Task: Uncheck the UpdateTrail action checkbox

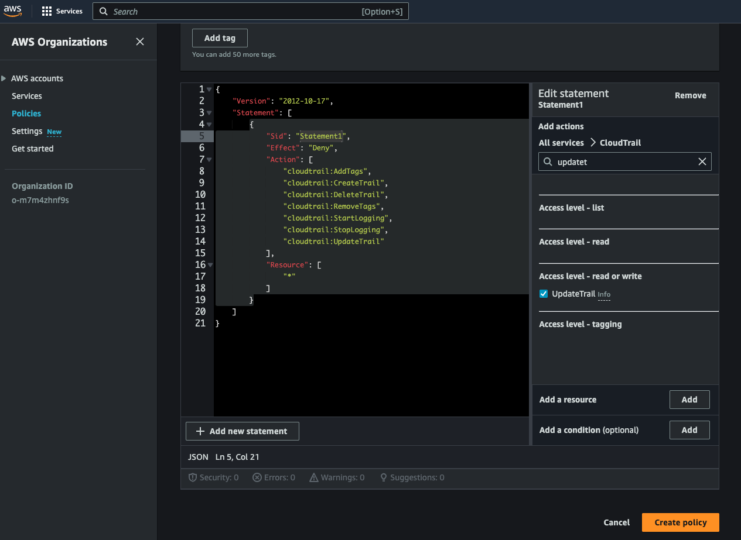Action: pyautogui.click(x=544, y=294)
